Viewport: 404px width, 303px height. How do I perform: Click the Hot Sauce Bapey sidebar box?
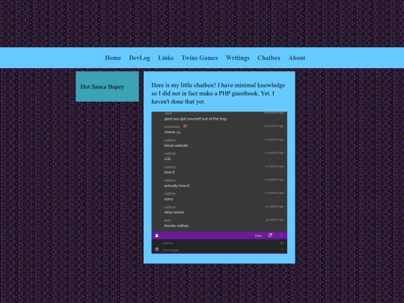(107, 87)
